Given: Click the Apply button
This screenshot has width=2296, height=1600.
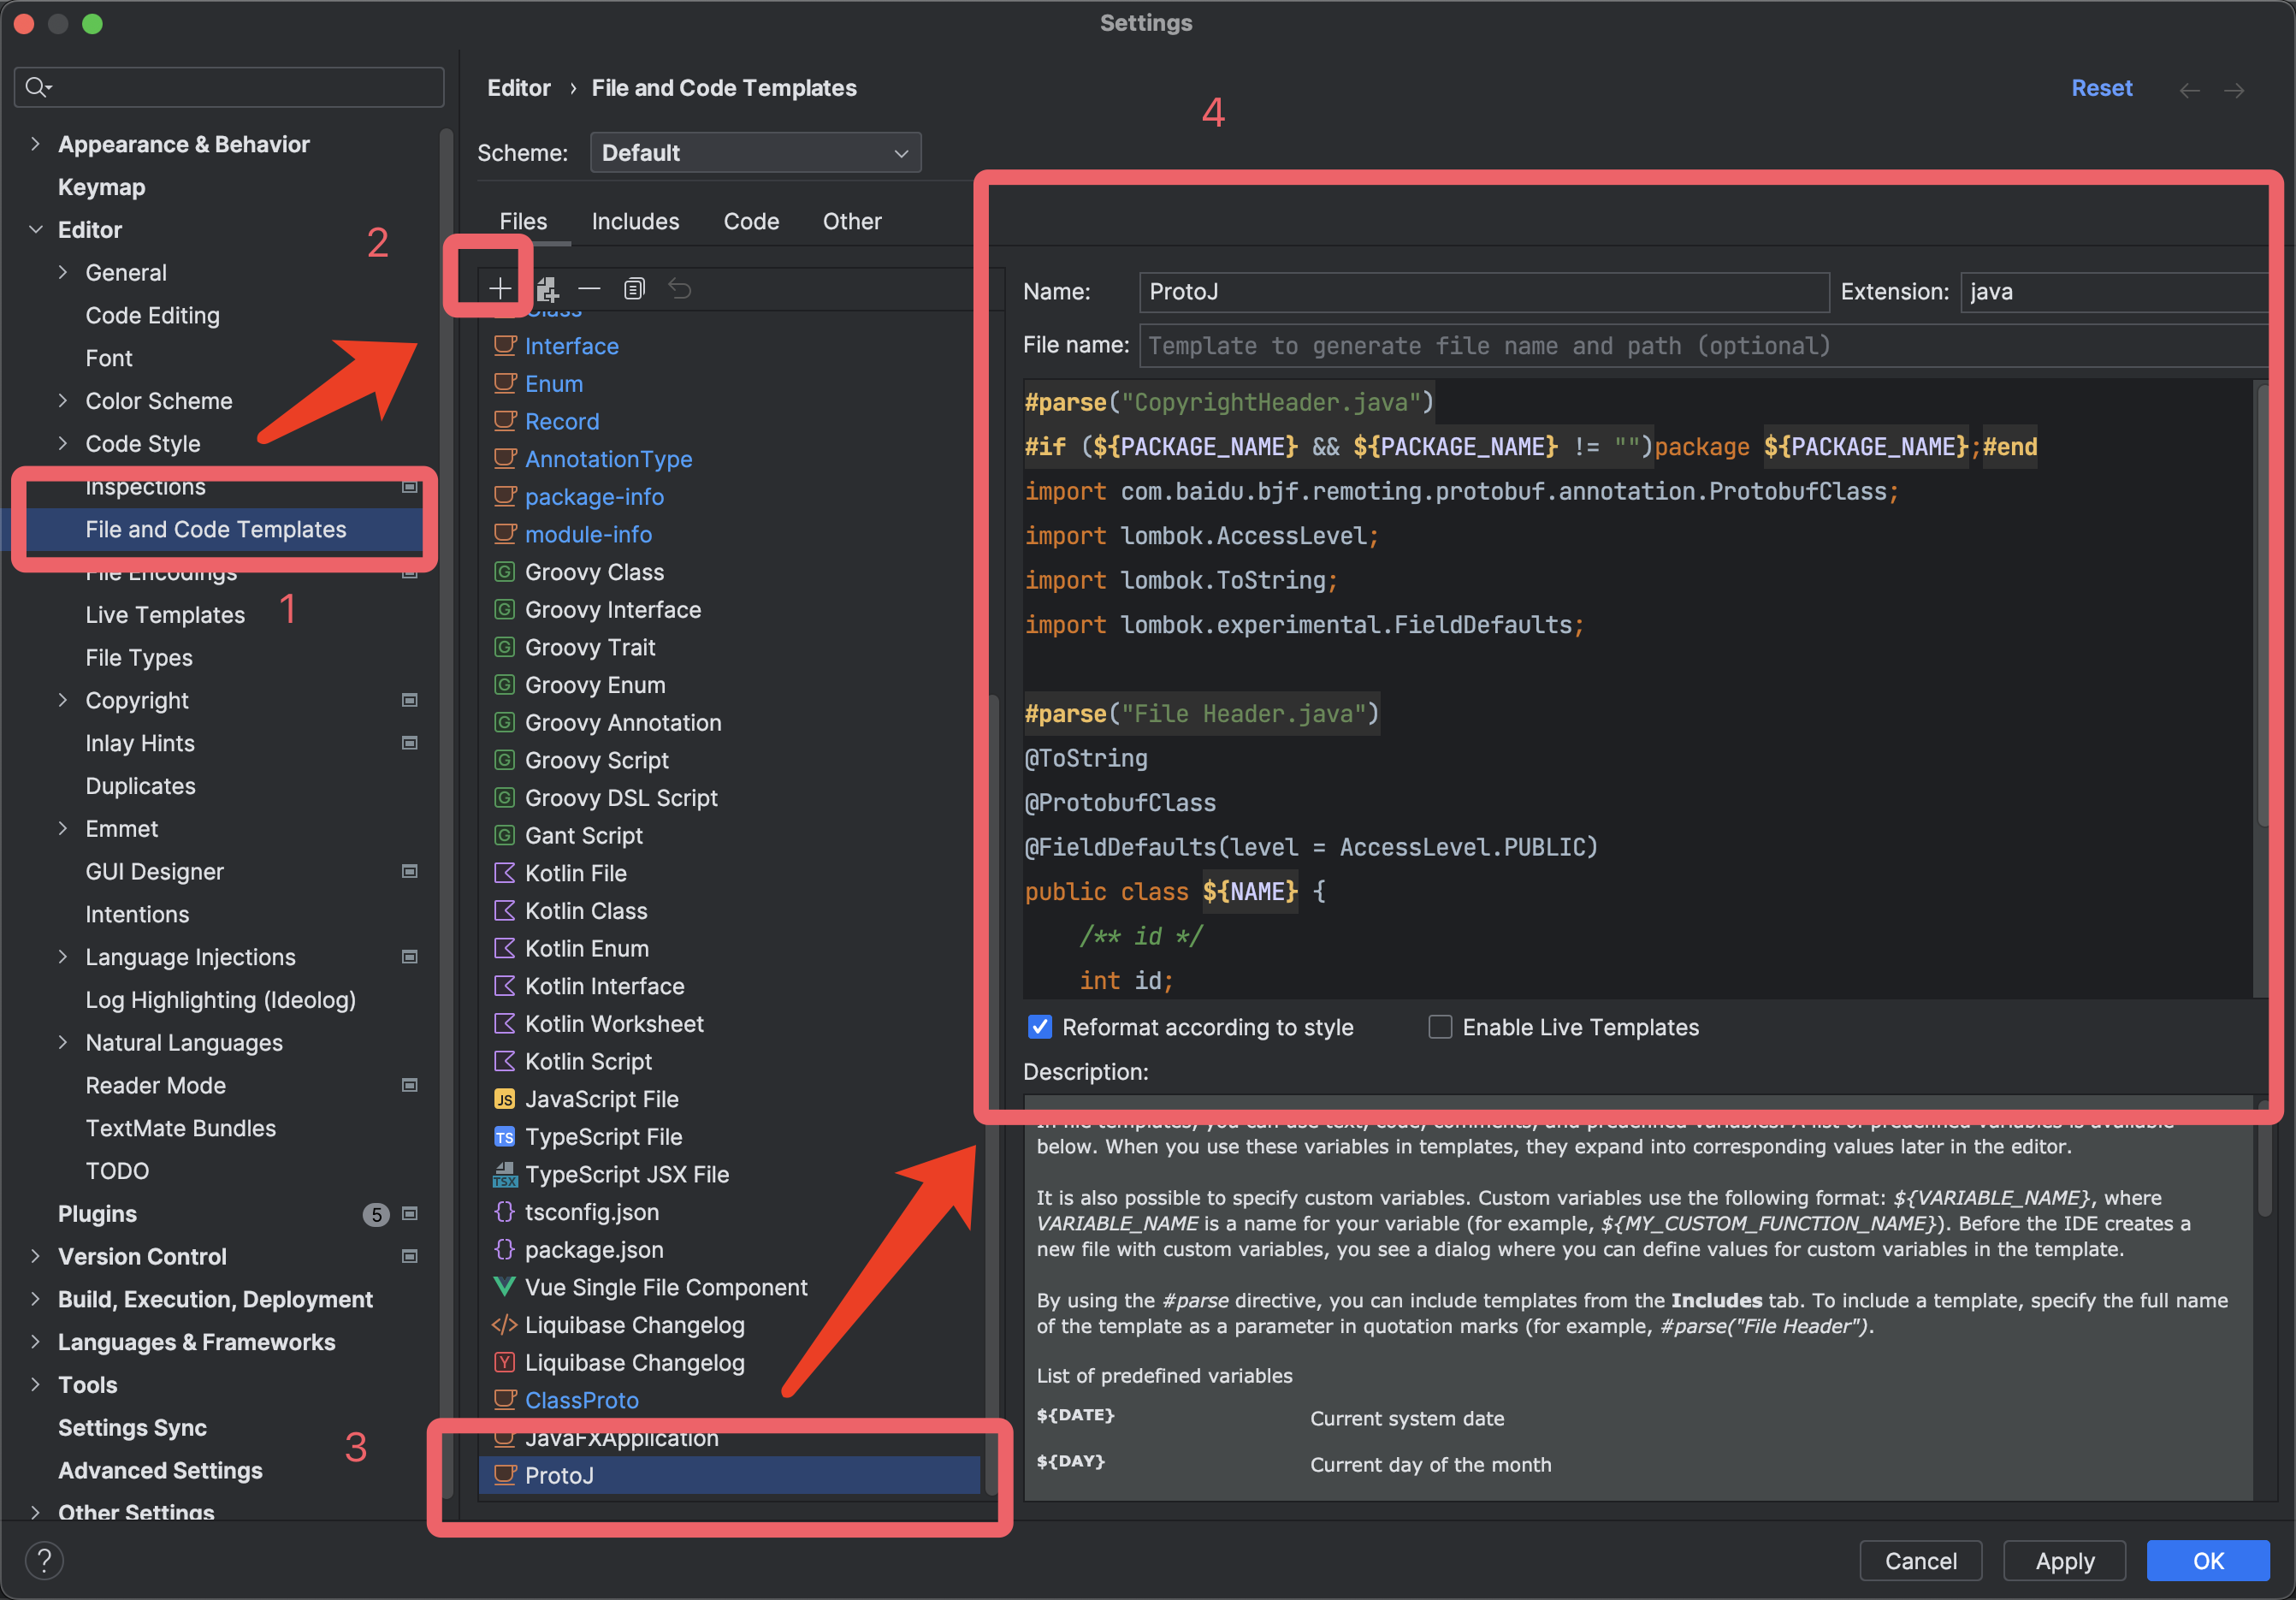Looking at the screenshot, I should [x=2064, y=1560].
